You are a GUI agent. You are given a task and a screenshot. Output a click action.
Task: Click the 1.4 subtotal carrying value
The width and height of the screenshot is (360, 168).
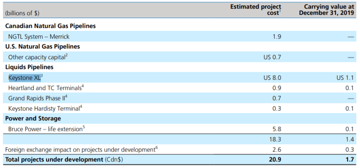pos(349,139)
